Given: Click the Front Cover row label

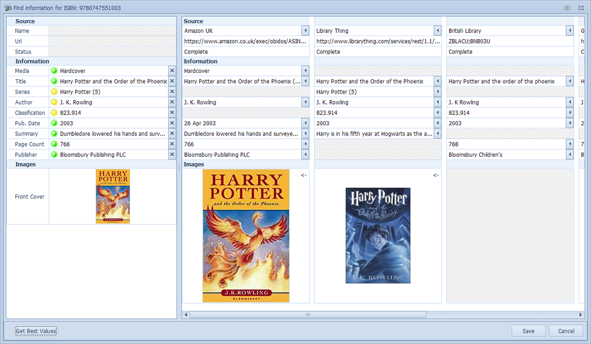Looking at the screenshot, I should [30, 196].
